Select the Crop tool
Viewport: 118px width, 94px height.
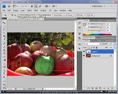point(4,36)
